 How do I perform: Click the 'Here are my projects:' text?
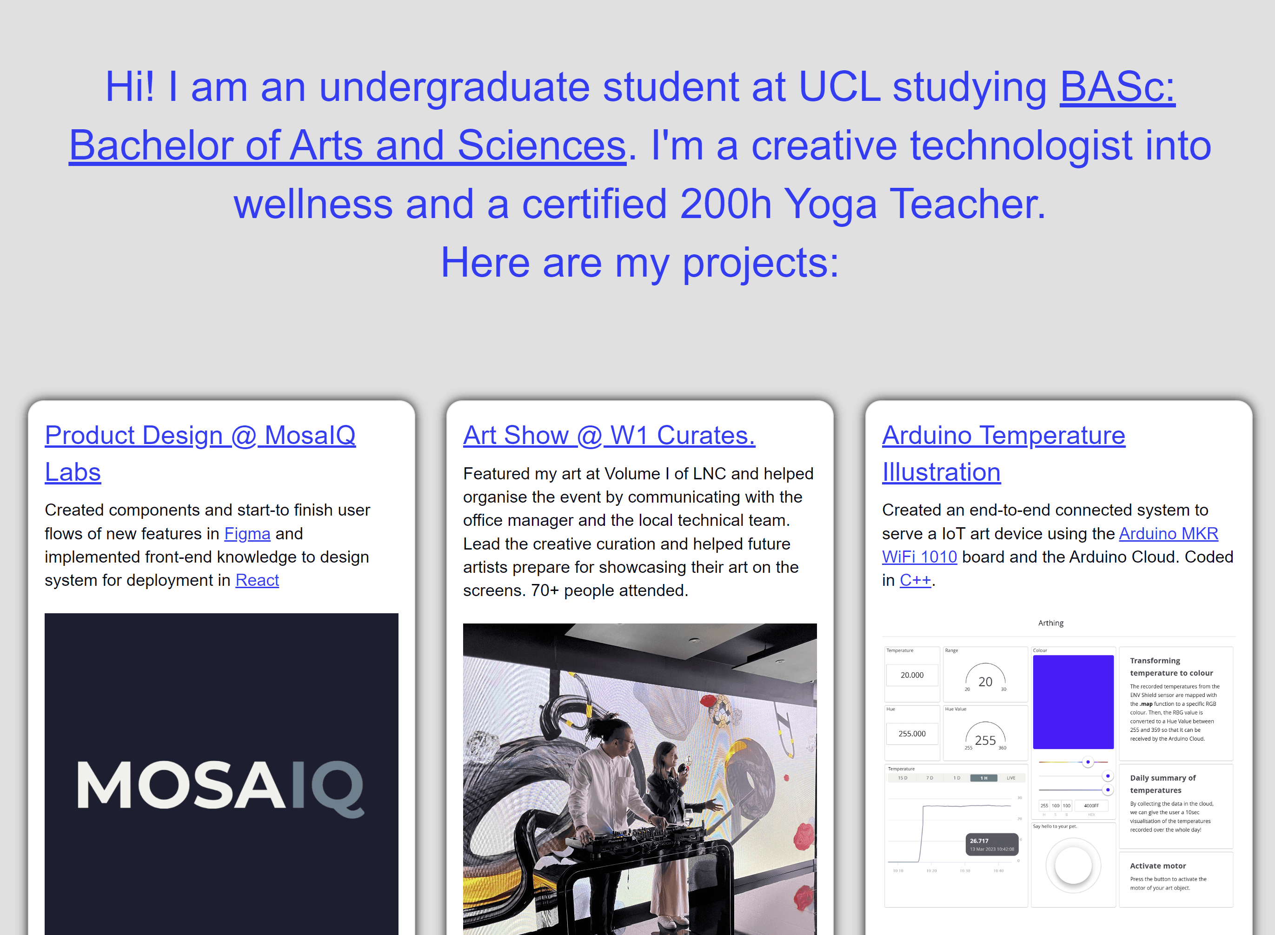click(x=639, y=263)
